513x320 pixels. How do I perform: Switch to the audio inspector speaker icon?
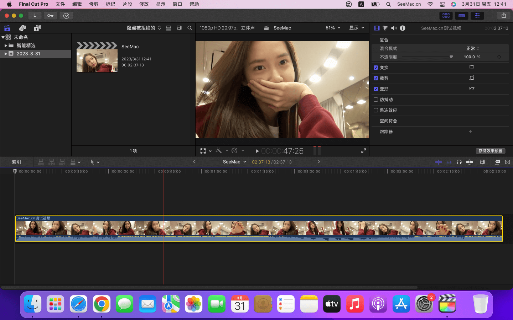click(x=394, y=28)
